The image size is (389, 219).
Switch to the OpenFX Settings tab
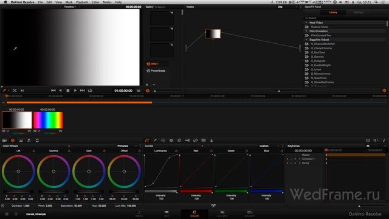coord(358,12)
